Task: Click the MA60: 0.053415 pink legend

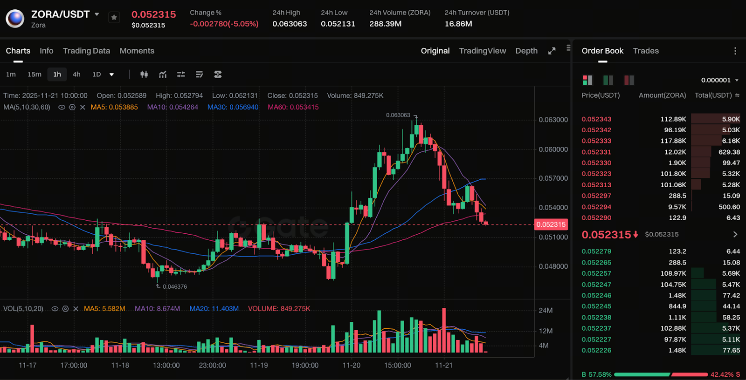Action: coord(293,107)
